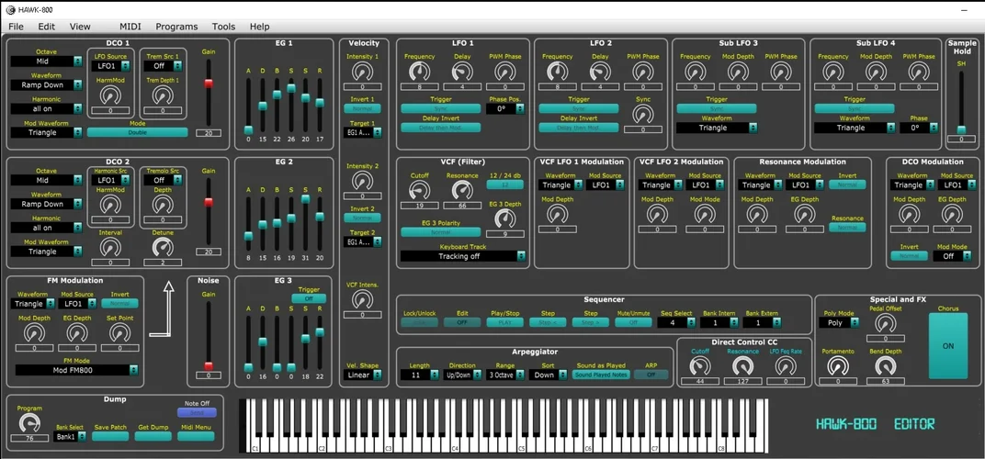This screenshot has width=985, height=459.
Task: Open the Arpeggiator Direction dropdown
Action: (462, 375)
